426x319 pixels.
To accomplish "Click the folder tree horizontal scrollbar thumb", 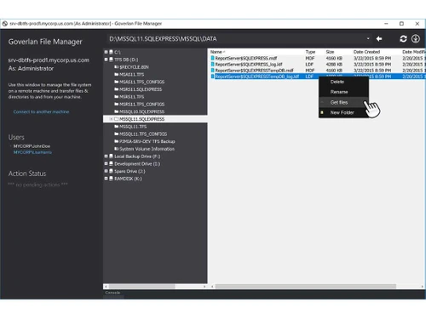I will pyautogui.click(x=142, y=287).
